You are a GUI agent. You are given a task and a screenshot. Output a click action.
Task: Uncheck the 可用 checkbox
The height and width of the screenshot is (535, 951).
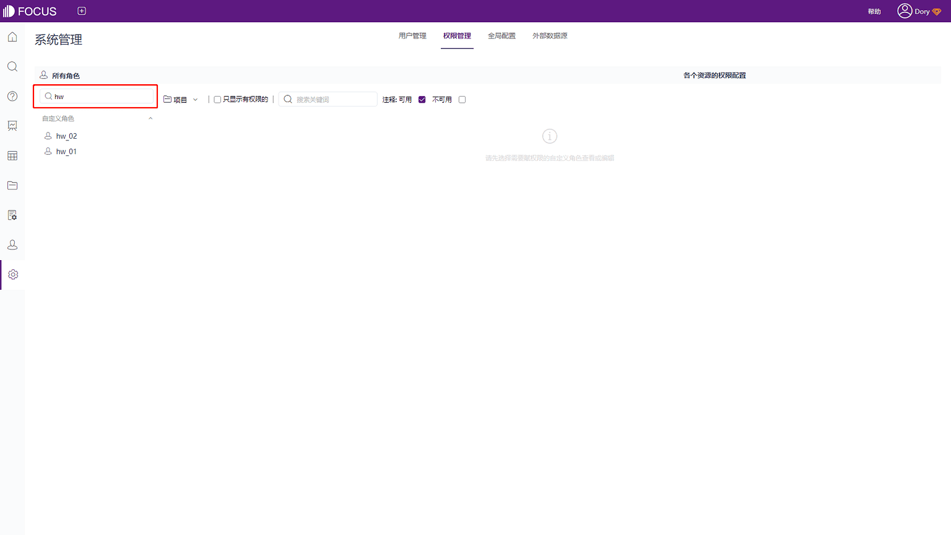[x=422, y=100]
